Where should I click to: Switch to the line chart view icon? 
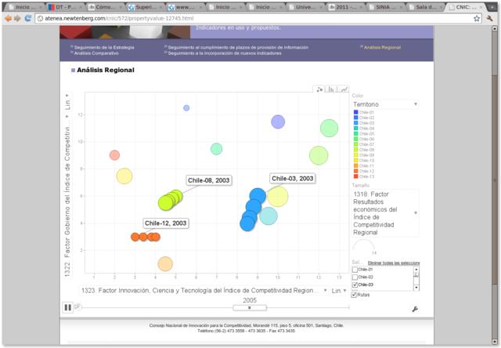click(x=344, y=89)
